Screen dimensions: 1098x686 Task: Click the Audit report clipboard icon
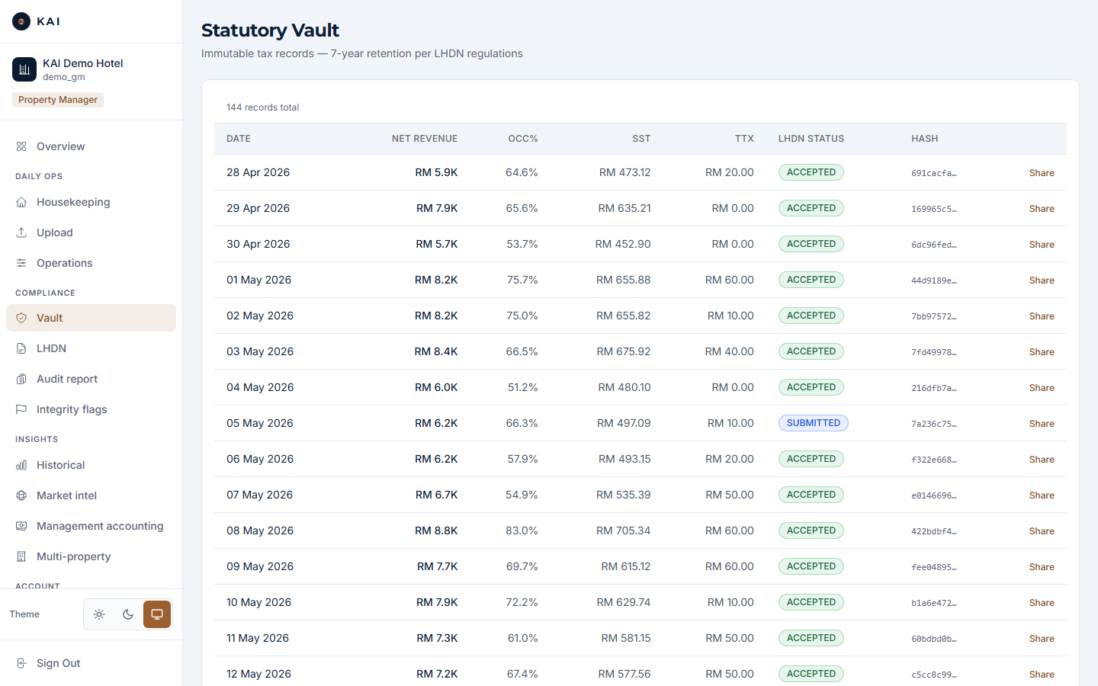point(21,379)
